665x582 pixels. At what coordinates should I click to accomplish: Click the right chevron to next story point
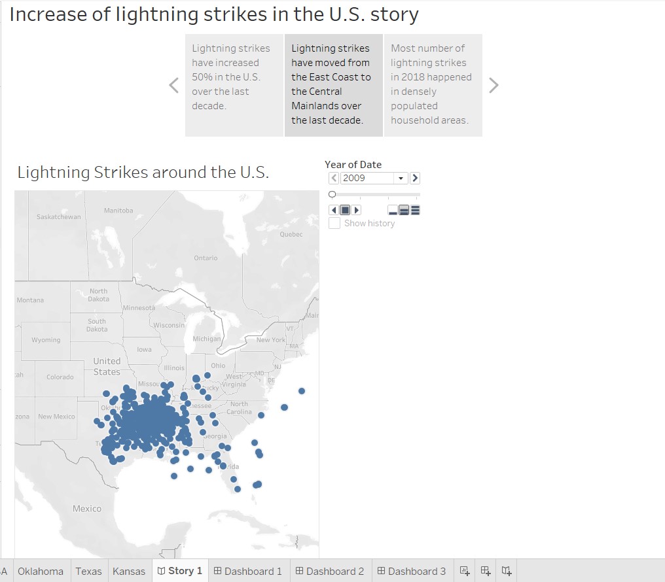(494, 85)
